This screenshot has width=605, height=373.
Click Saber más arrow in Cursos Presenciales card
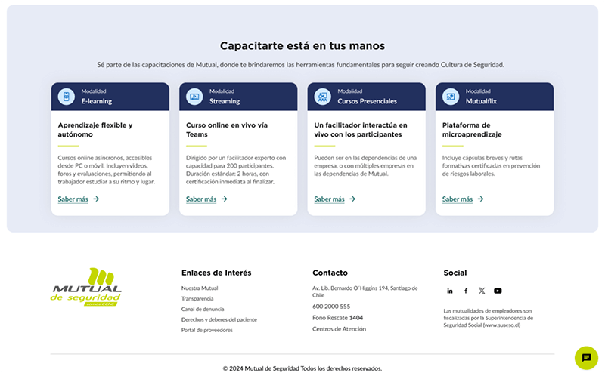pos(352,199)
